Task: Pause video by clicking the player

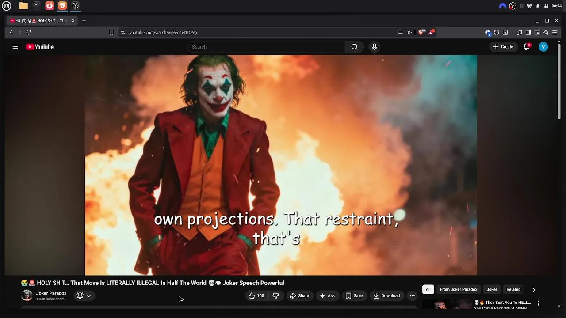Action: coord(281,165)
